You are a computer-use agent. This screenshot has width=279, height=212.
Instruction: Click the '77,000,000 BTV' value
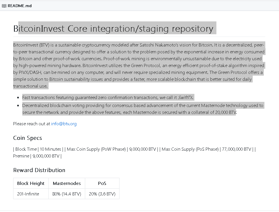tap(236, 149)
